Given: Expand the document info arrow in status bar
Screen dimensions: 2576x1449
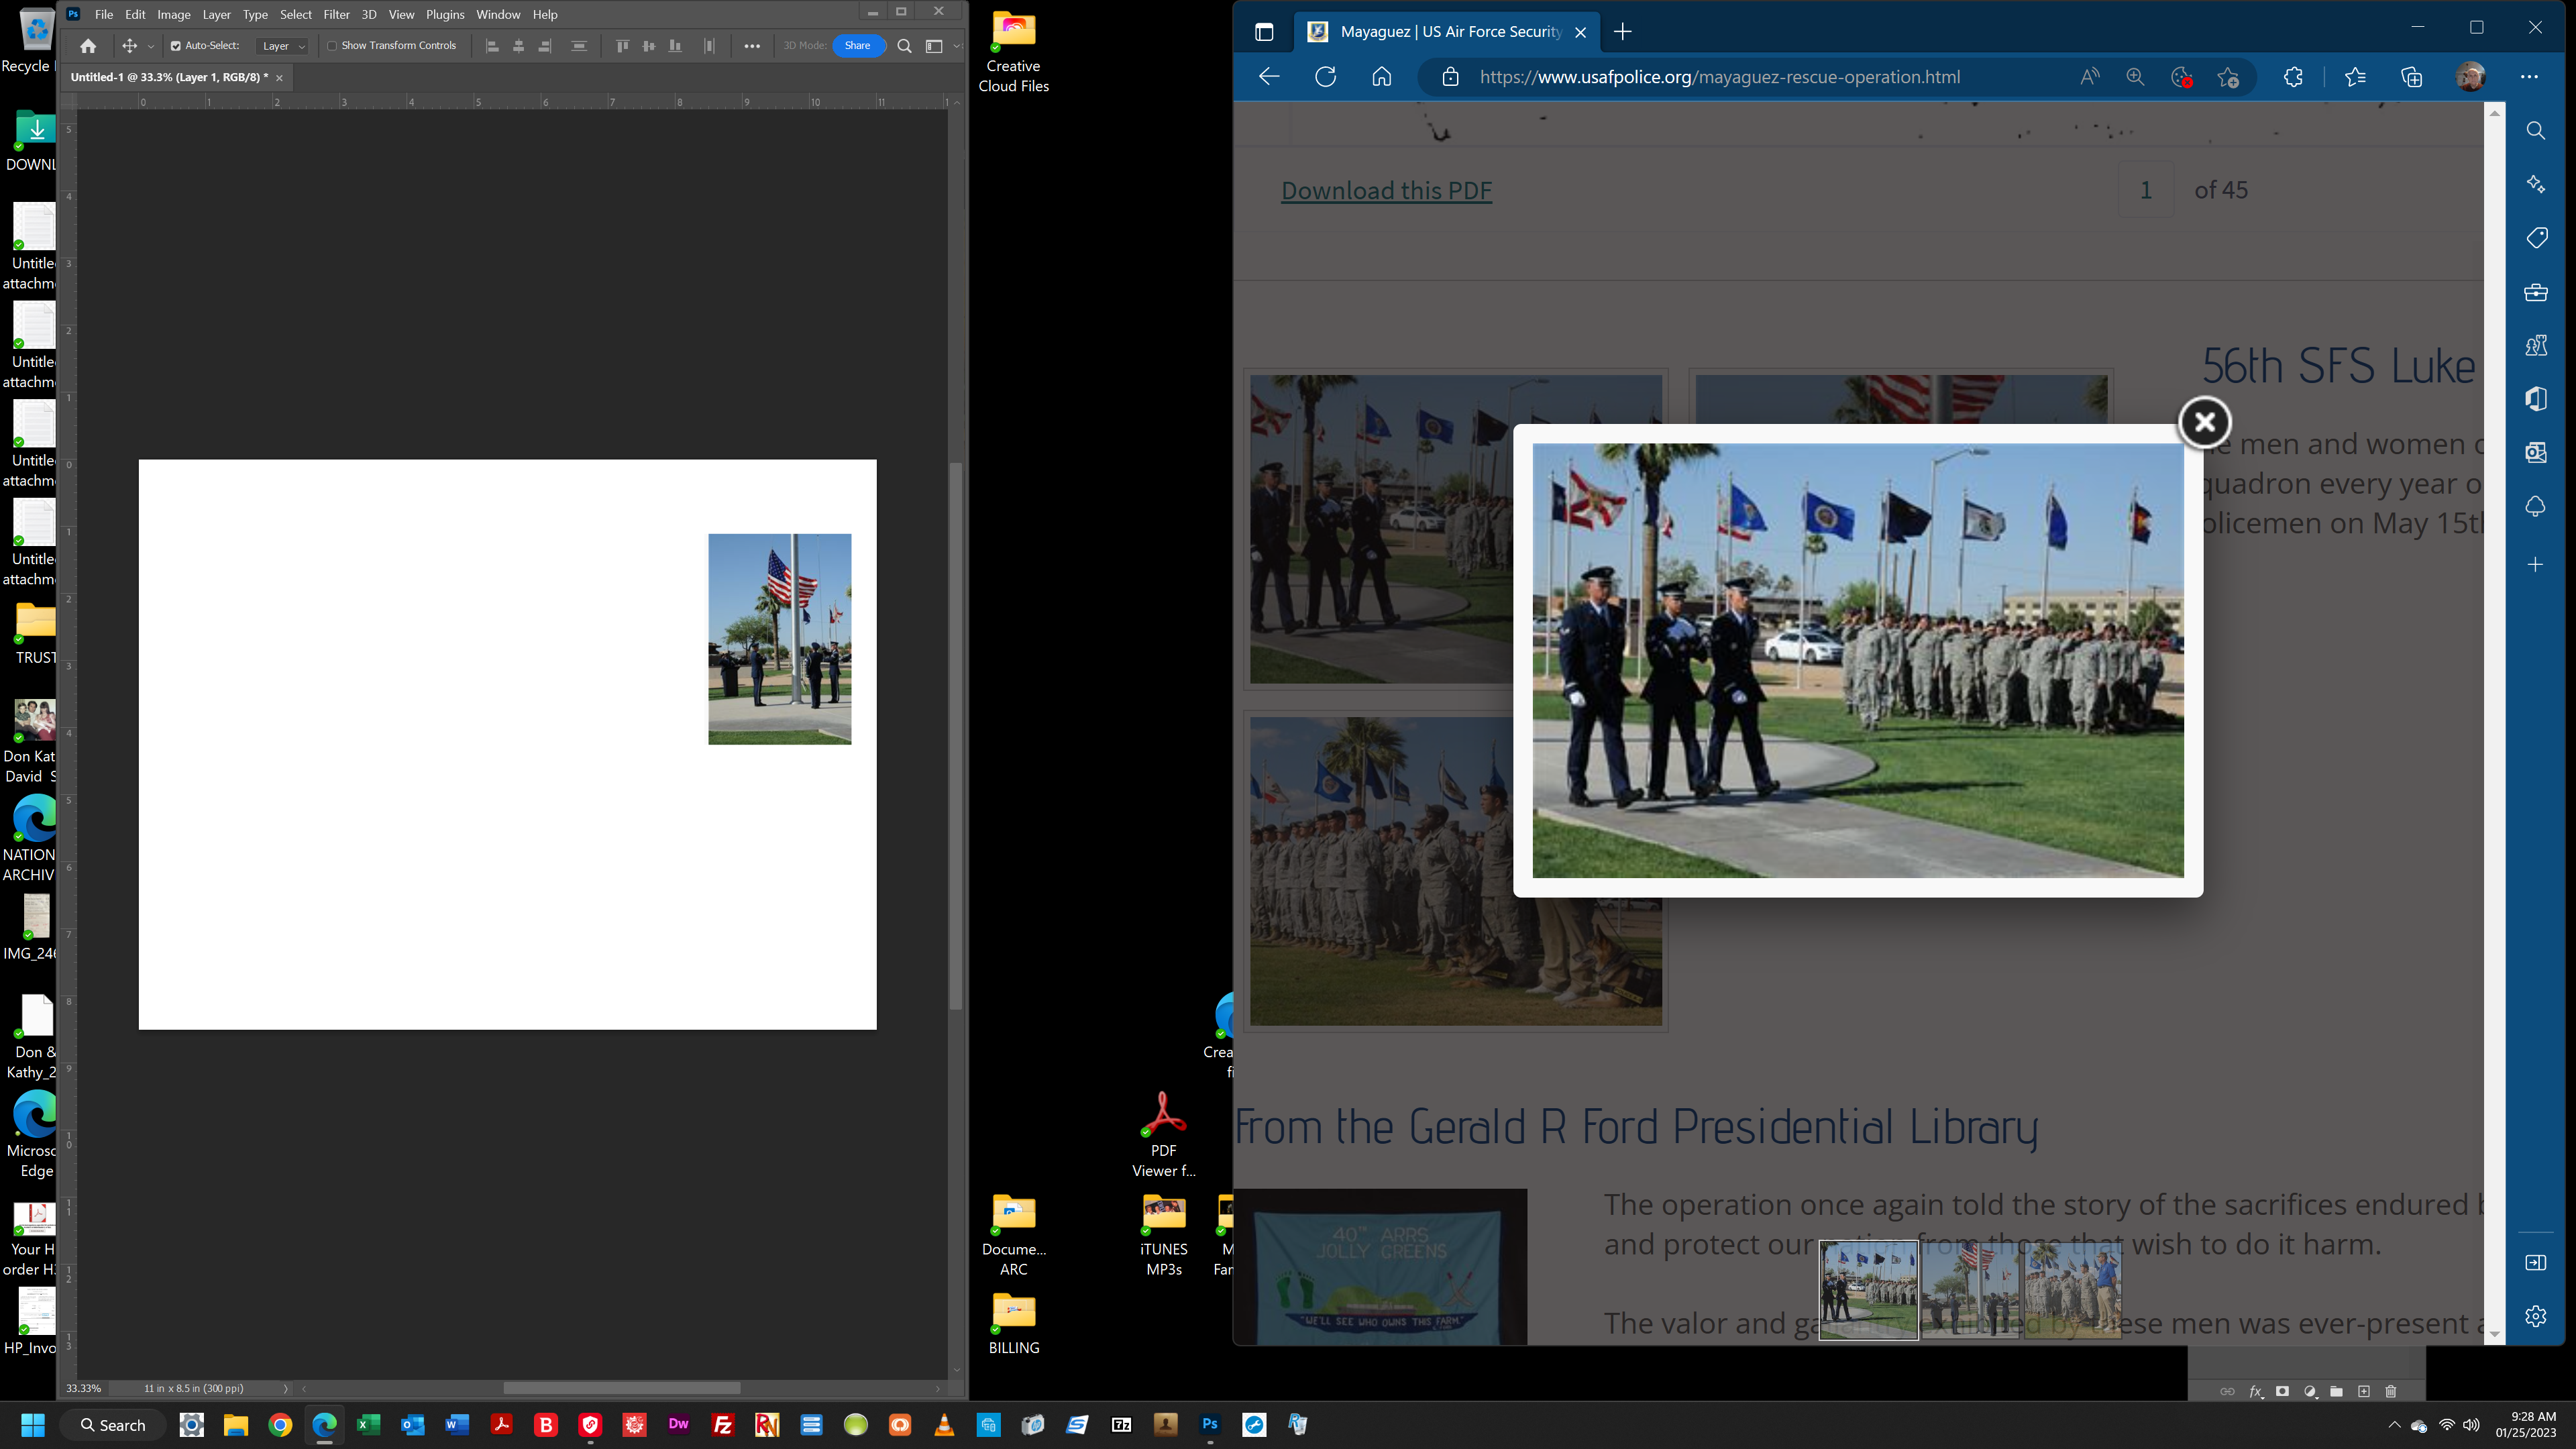Looking at the screenshot, I should (x=286, y=1388).
